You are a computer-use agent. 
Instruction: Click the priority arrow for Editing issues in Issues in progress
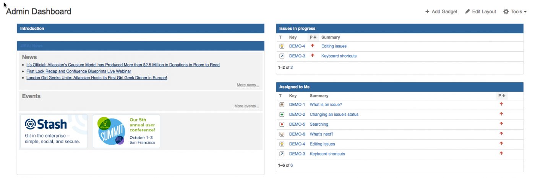pyautogui.click(x=313, y=46)
